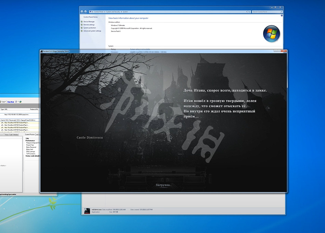
Task: Open the Tools dropdown menu
Action: [x=3, y=101]
